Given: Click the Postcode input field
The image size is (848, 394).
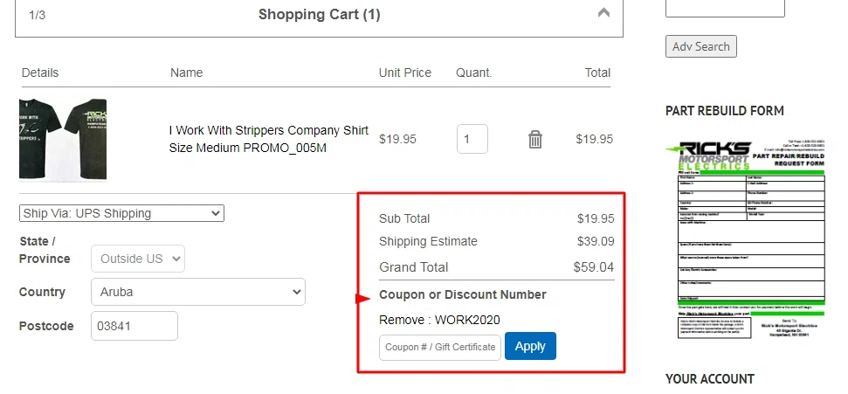Looking at the screenshot, I should [134, 326].
